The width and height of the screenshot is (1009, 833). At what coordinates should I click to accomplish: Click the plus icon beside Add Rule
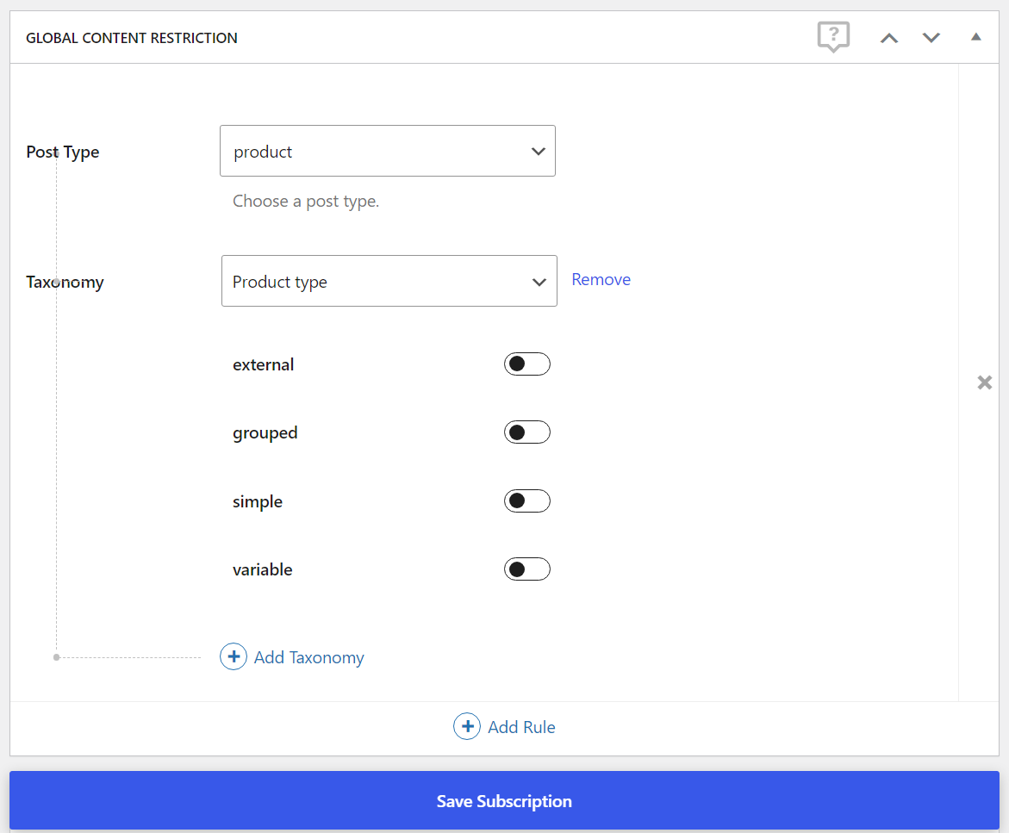[x=467, y=726]
